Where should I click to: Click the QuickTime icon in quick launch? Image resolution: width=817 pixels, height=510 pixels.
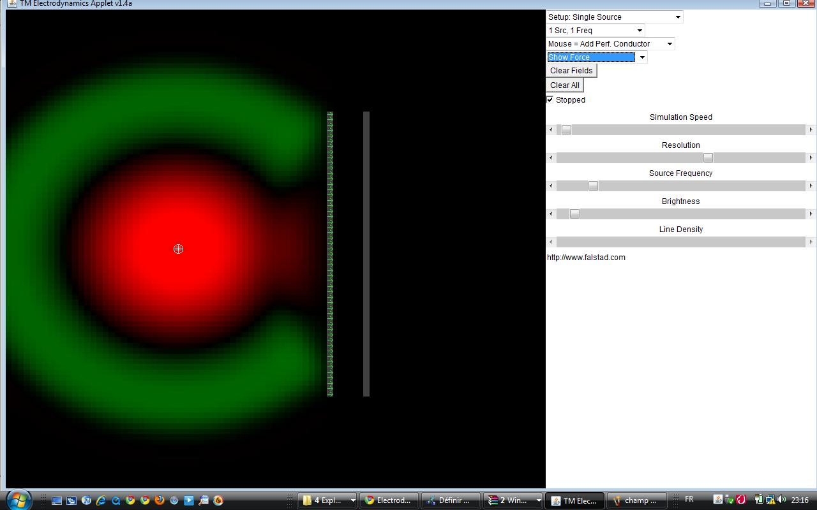(x=116, y=500)
